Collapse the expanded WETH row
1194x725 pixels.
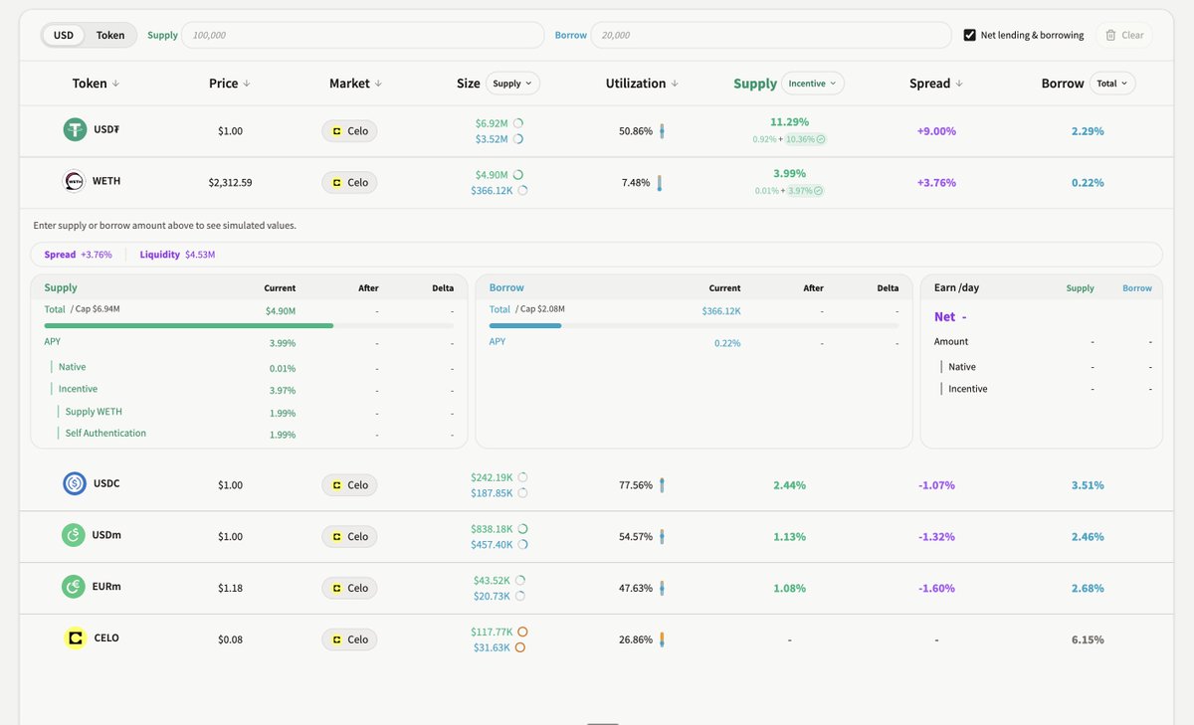tap(597, 183)
